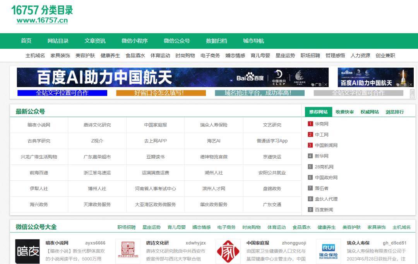This screenshot has height=264, width=418.
Task: Go to 首页 in the green navigation
Action: click(x=26, y=41)
